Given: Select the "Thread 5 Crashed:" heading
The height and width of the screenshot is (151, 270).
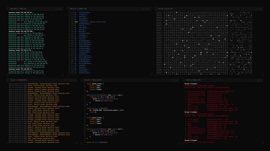Looking at the screenshot, I should tap(191, 141).
